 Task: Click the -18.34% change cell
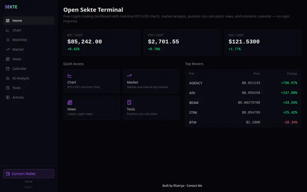[x=290, y=122]
